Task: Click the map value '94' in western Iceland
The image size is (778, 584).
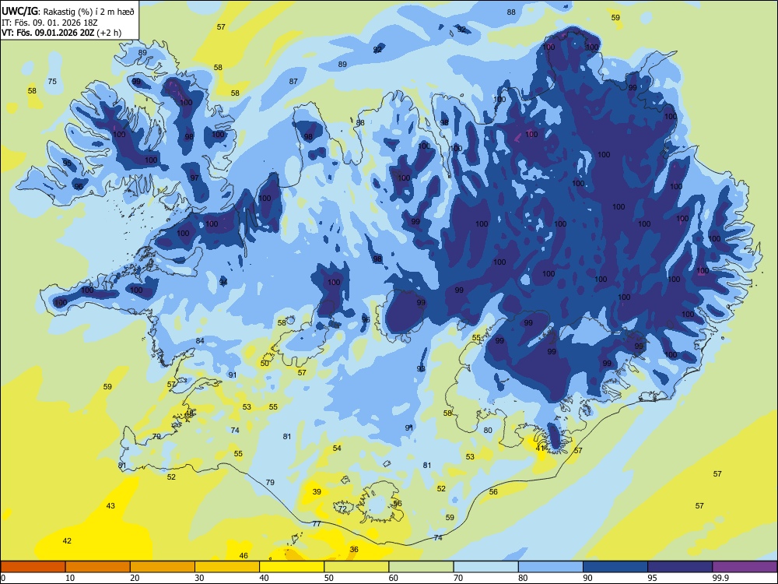Action: [x=223, y=282]
